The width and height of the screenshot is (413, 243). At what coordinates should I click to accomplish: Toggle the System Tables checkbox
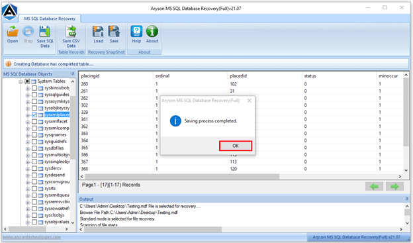[x=27, y=81]
